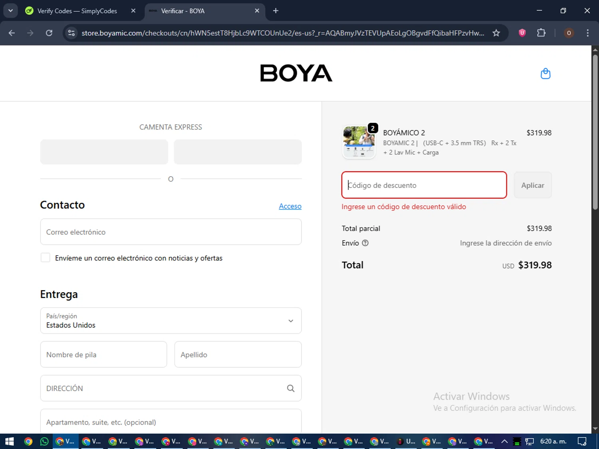Open the Chrome extensions puzzle icon
The image size is (599, 449).
541,33
